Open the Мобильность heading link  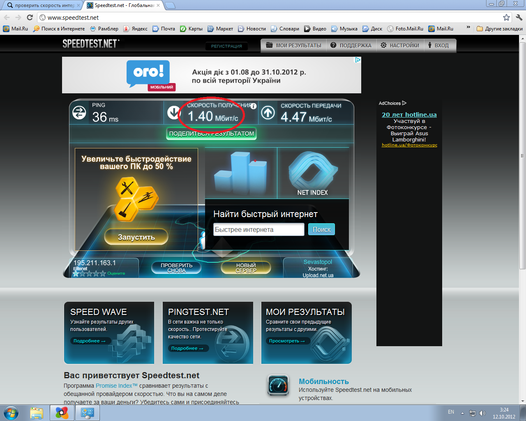(x=324, y=382)
